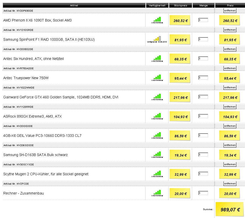Viewport: 245px width, 218px height.
Task: Click text Artikel-Nr. HV20P690DE
Action: tap(18, 11)
